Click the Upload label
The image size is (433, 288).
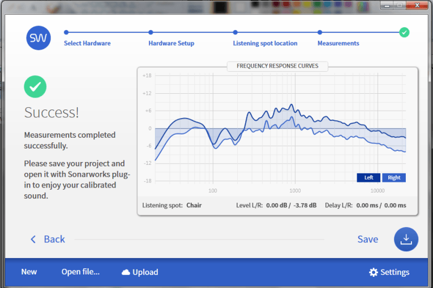click(x=145, y=272)
